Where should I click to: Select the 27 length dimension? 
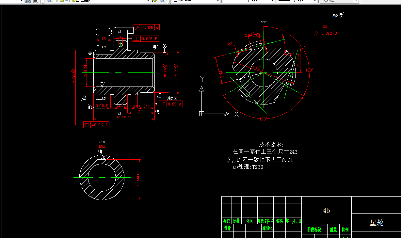tap(140, 112)
